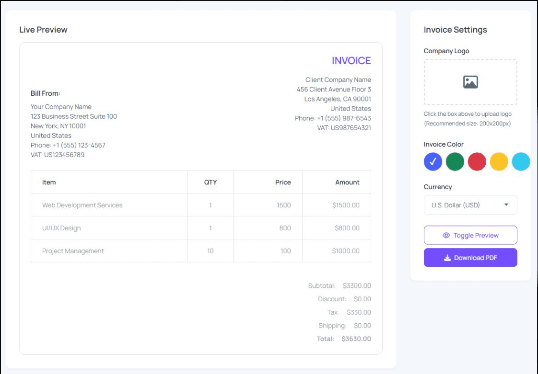Select the yellow invoice color
Screen dimensions: 538x374
499,161
